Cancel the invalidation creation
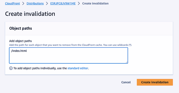 pos(126,82)
